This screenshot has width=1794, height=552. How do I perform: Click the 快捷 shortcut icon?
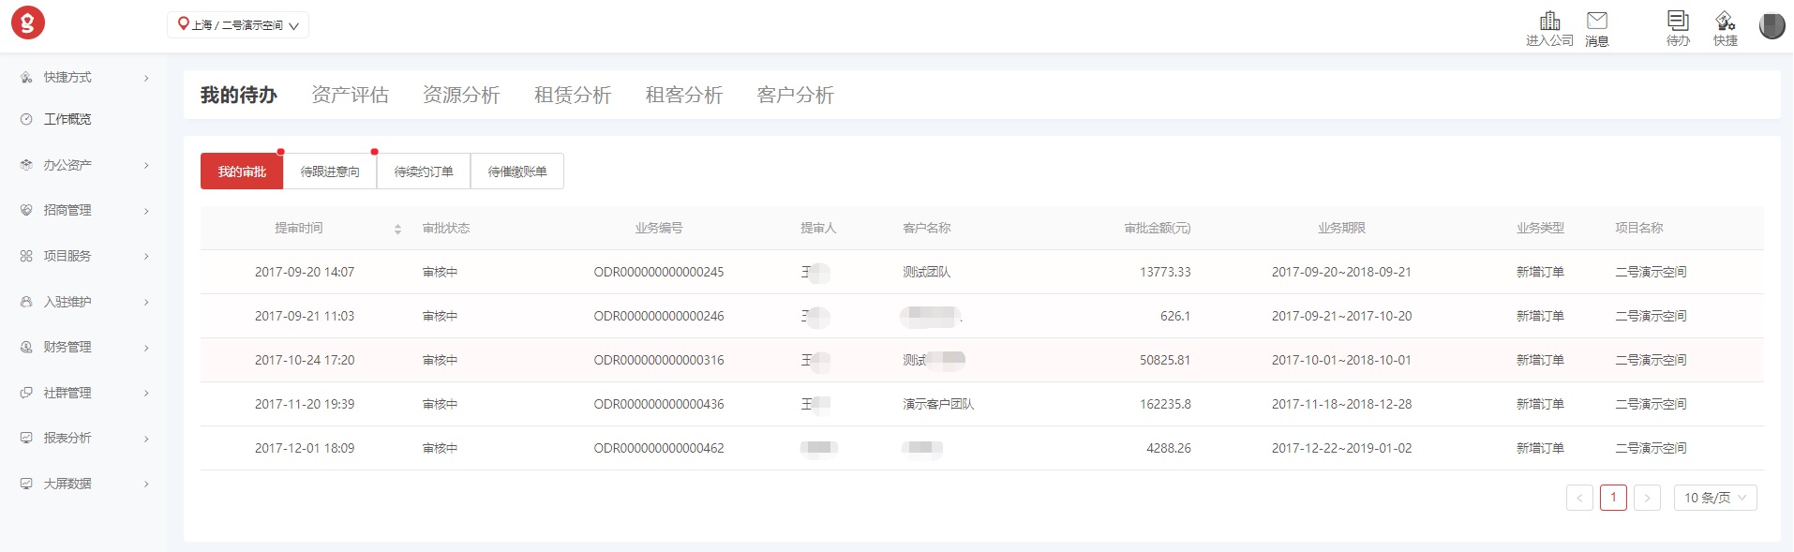pyautogui.click(x=1725, y=22)
